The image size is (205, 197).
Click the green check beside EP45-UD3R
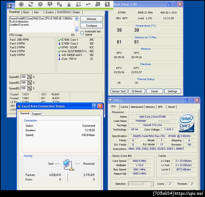tap(59, 48)
